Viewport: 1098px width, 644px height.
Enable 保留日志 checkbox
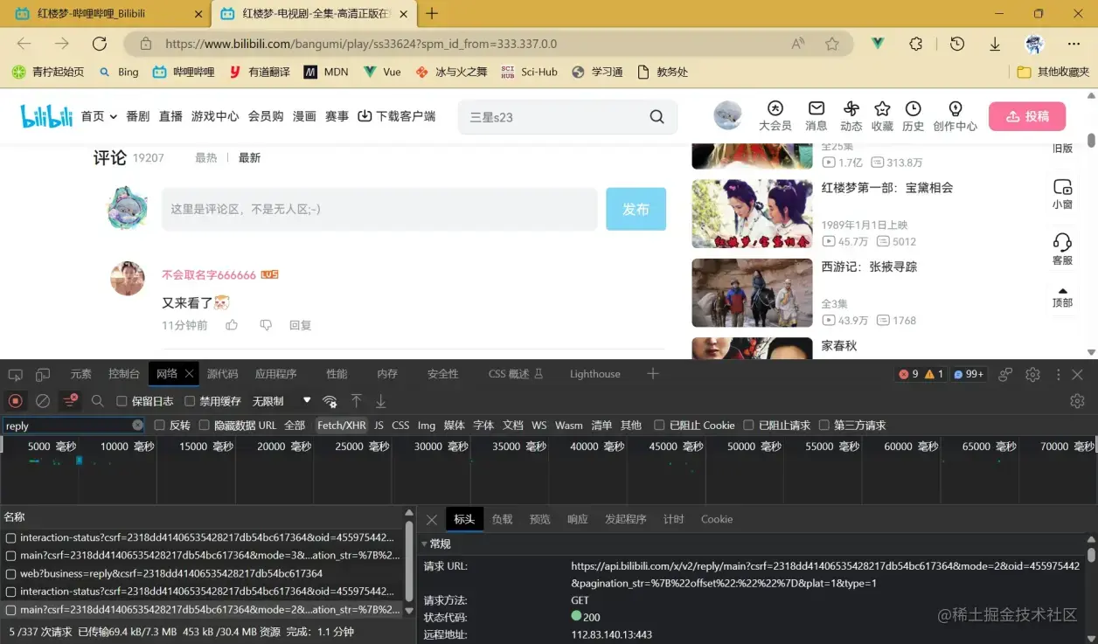click(x=122, y=401)
